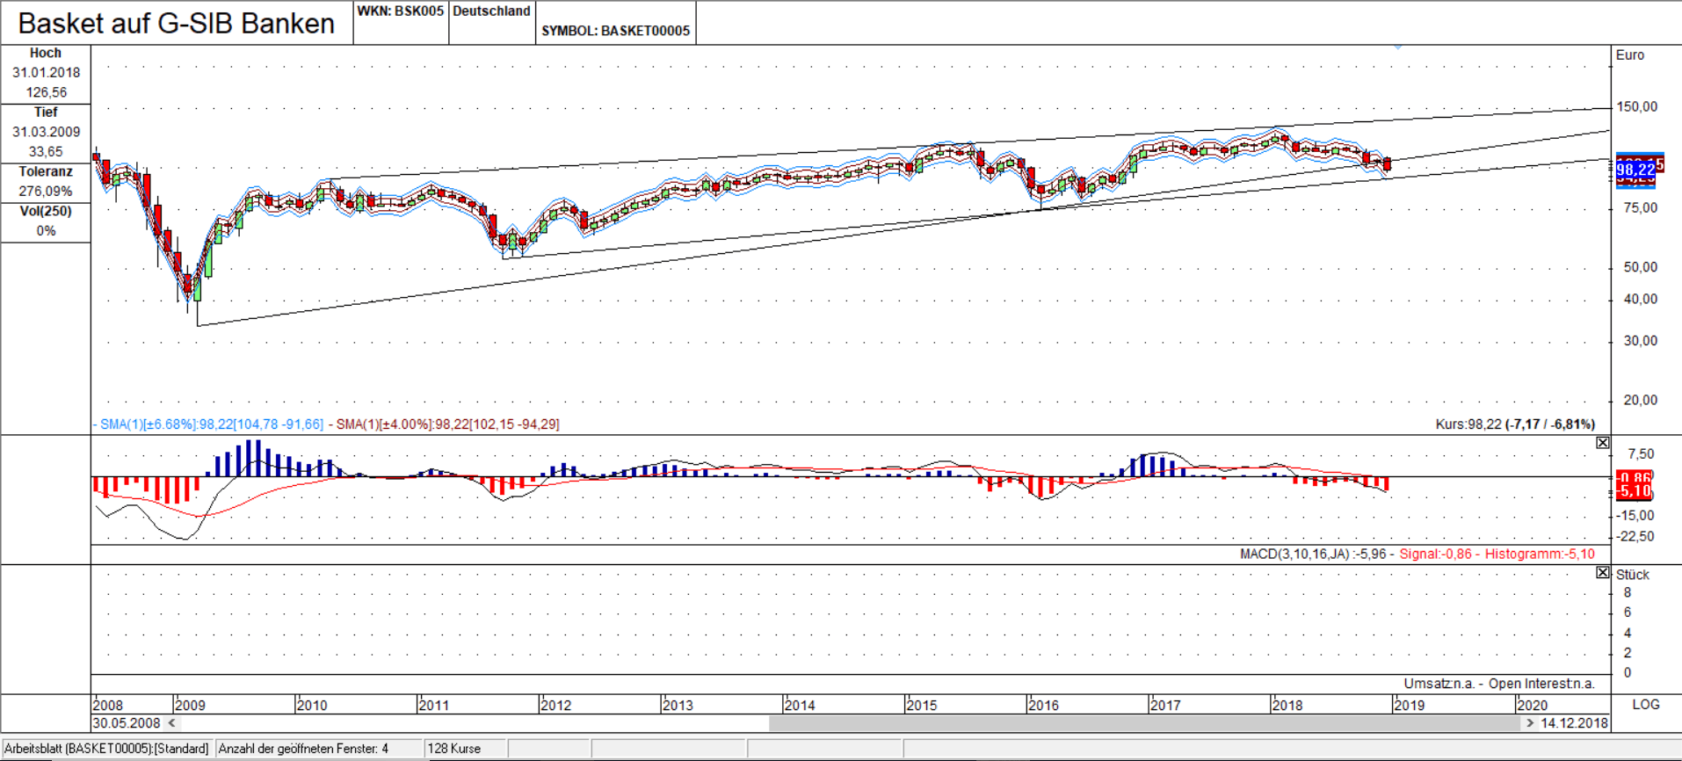Click the 40,00 price axis label
The image size is (1682, 761).
(x=1641, y=299)
